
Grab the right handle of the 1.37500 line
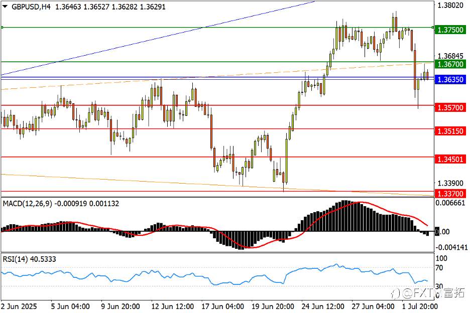point(433,27)
